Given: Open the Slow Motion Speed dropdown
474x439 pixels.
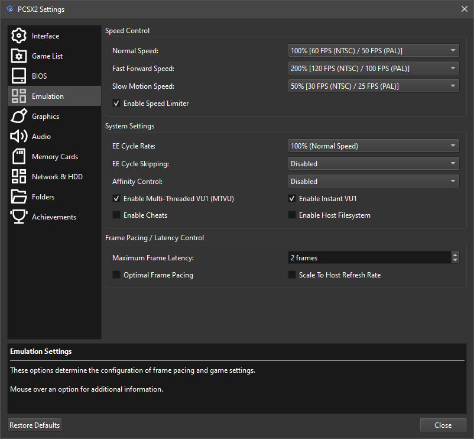Looking at the screenshot, I should point(374,86).
